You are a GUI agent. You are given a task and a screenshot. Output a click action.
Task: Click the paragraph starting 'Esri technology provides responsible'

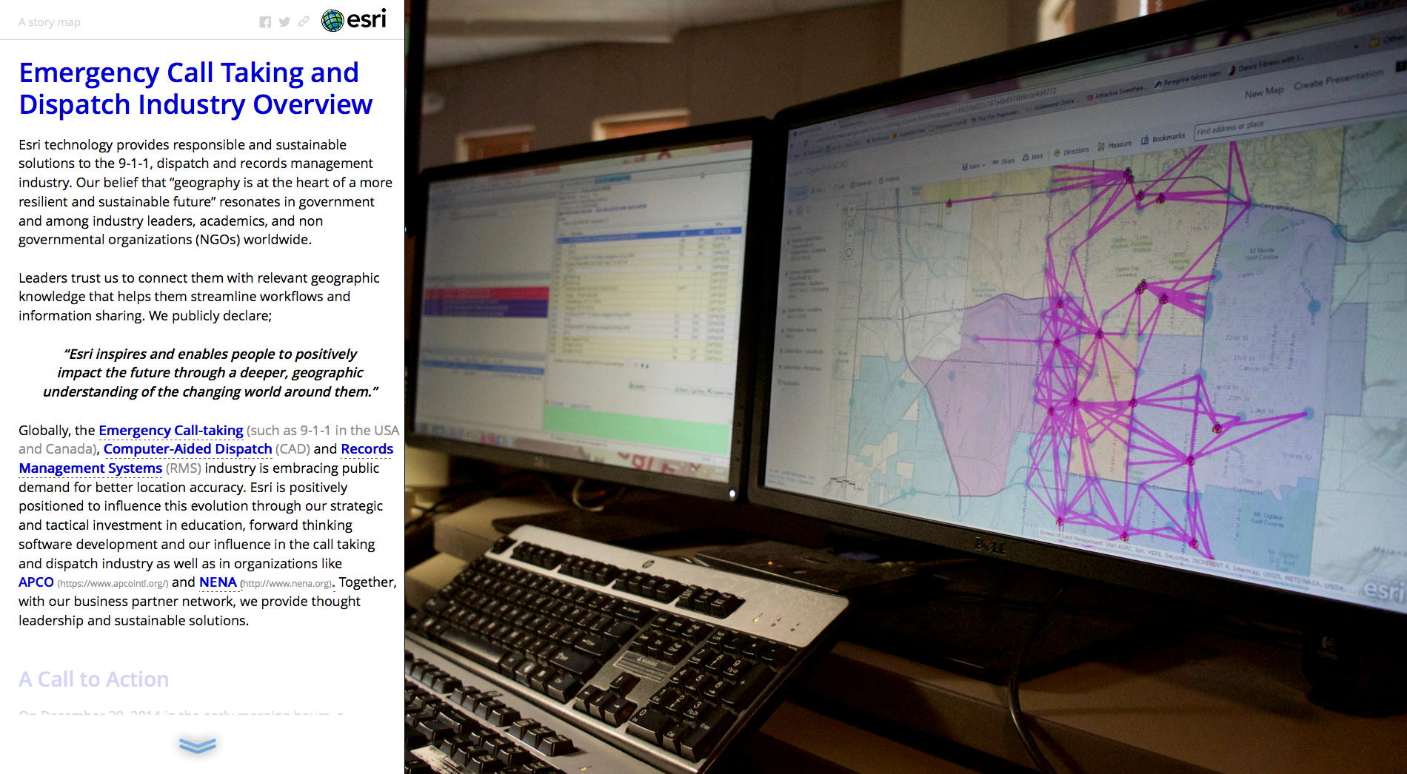[x=206, y=192]
